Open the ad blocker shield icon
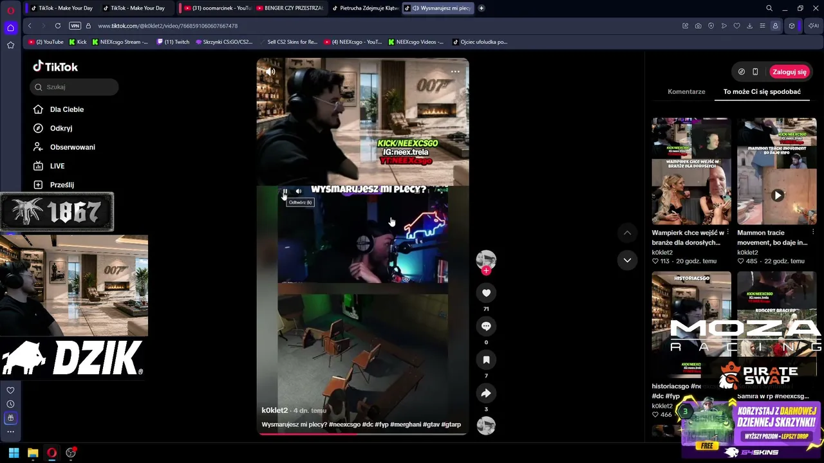The image size is (824, 463). (x=711, y=26)
